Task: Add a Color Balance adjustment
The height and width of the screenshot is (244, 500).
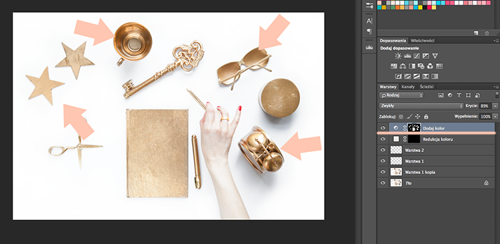Action: (403, 66)
